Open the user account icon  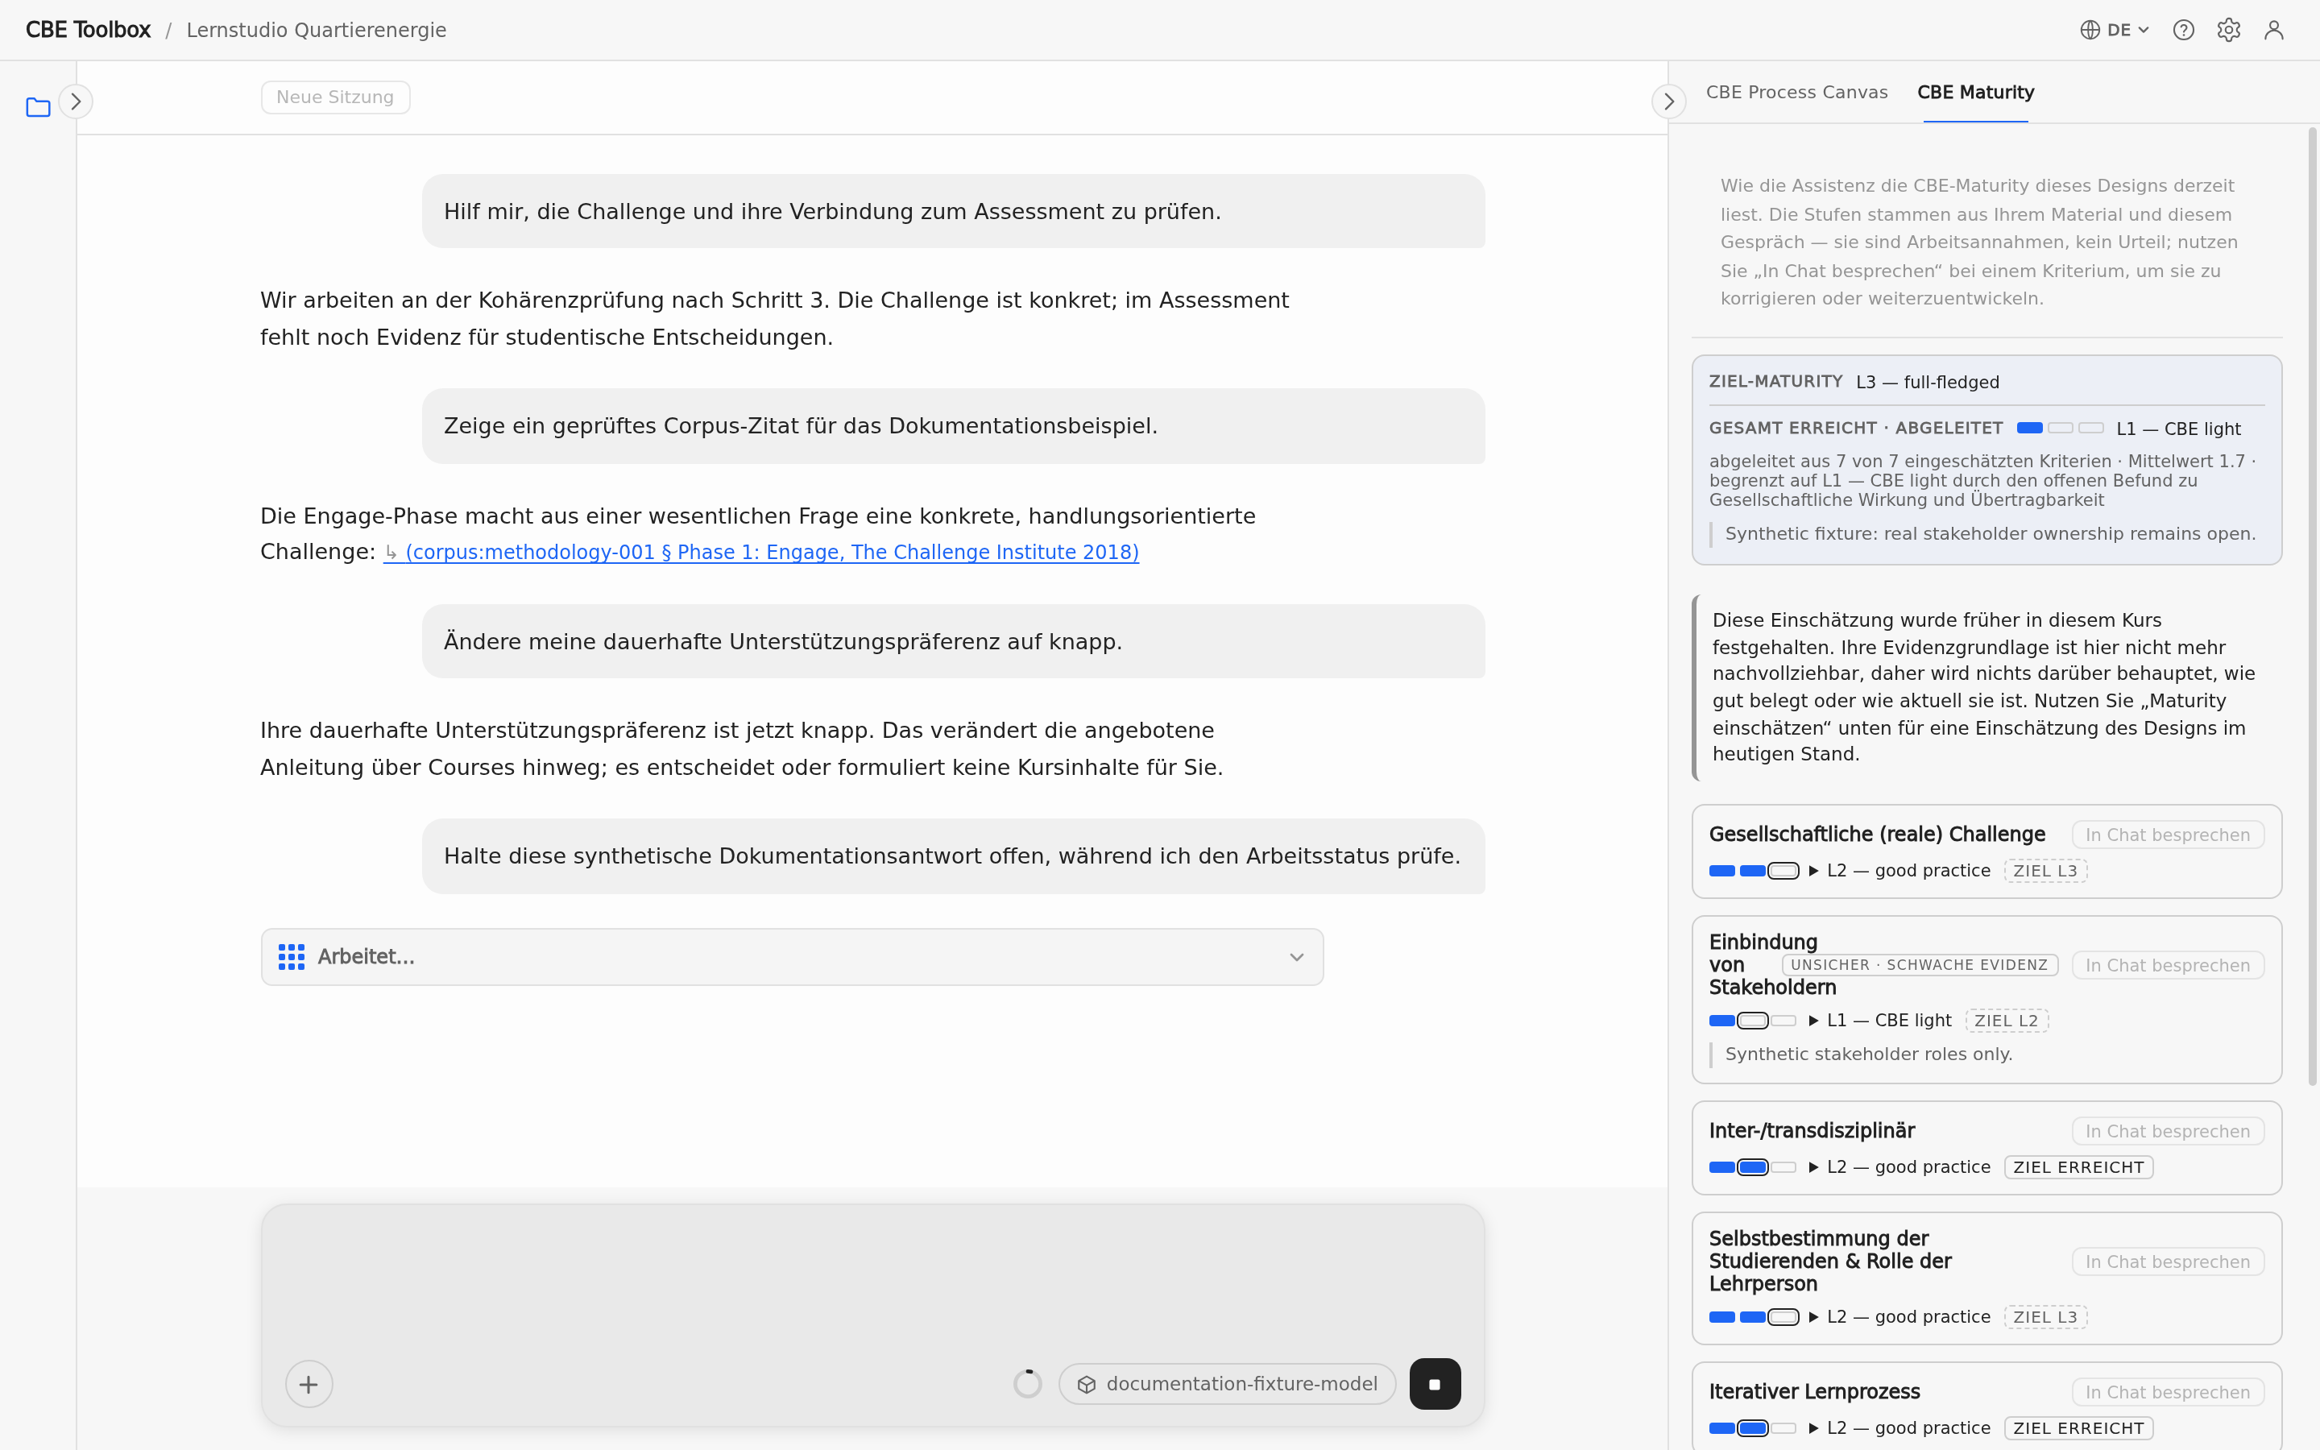coord(2274,30)
